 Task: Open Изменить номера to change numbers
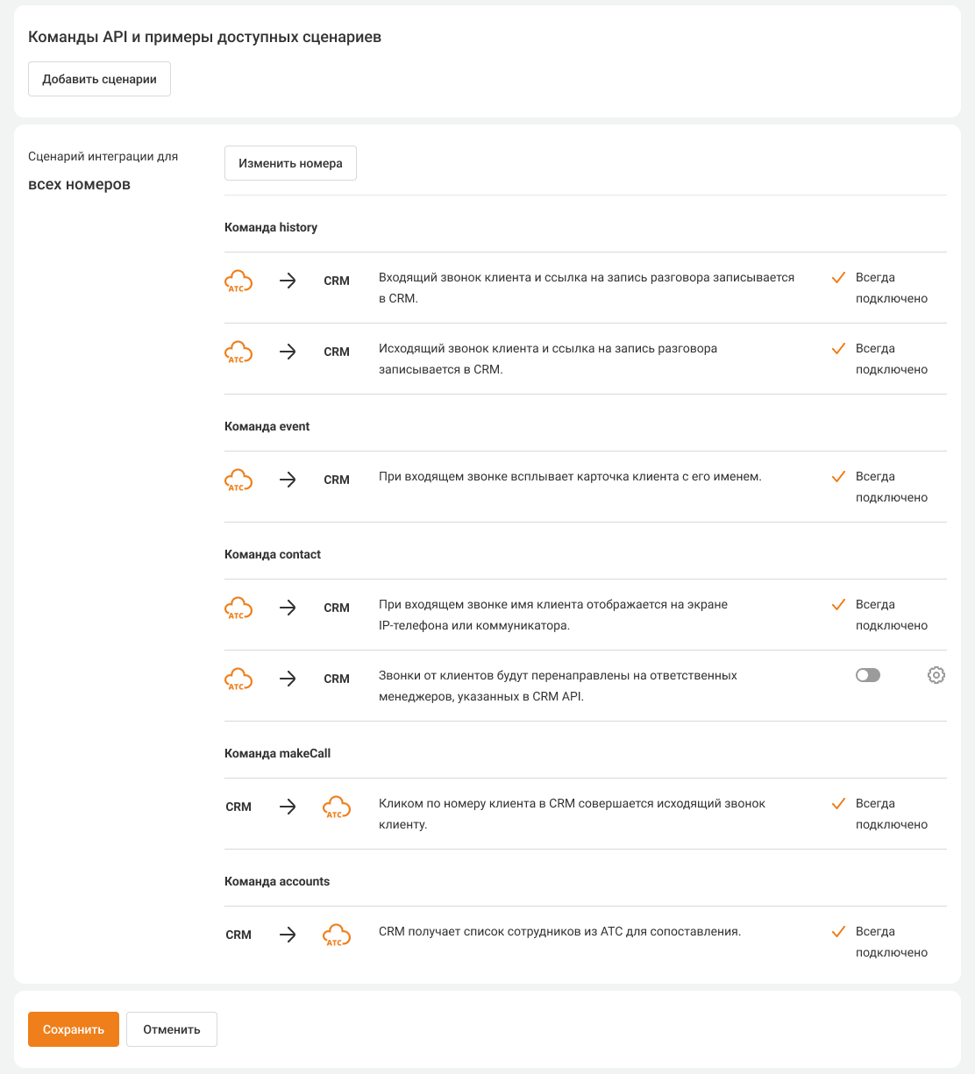290,163
